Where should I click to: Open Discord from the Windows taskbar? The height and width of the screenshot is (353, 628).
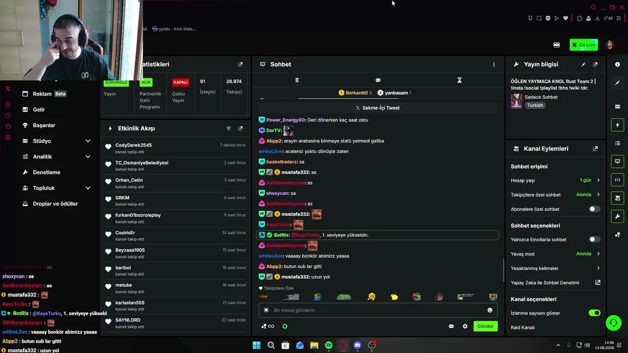click(357, 345)
